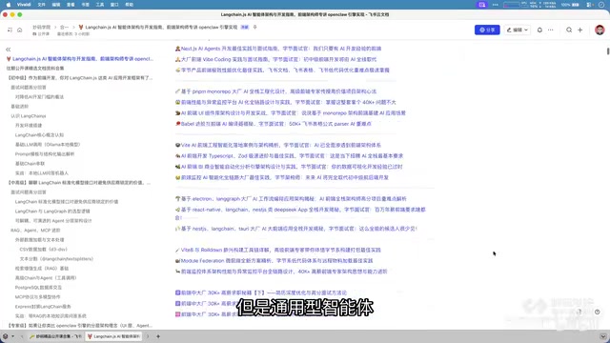
Task: Open outline item mentioning @langchain/textsplitters
Action: coord(56,258)
